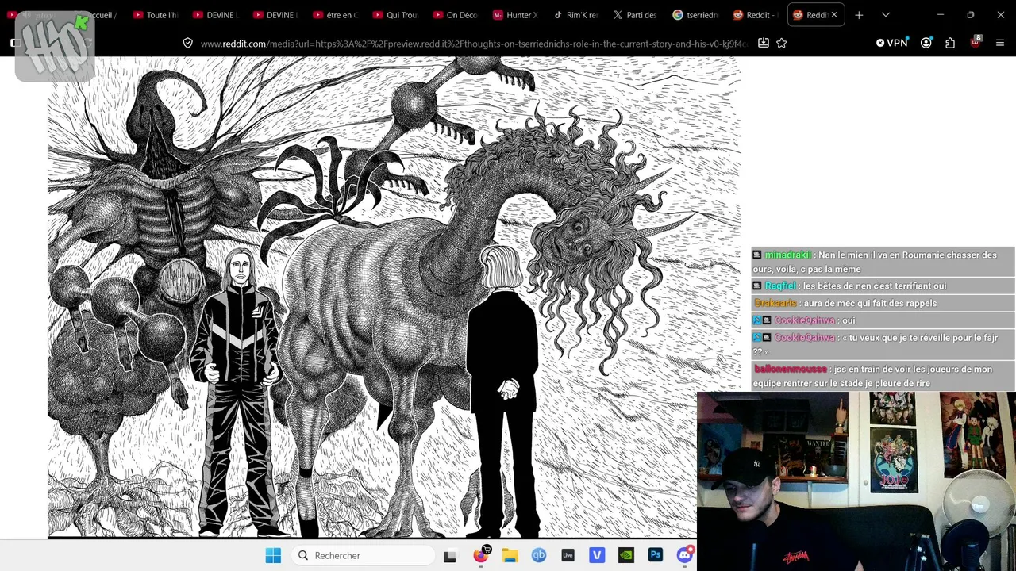This screenshot has height=571, width=1016.
Task: Open the Windows Start menu
Action: tap(273, 555)
